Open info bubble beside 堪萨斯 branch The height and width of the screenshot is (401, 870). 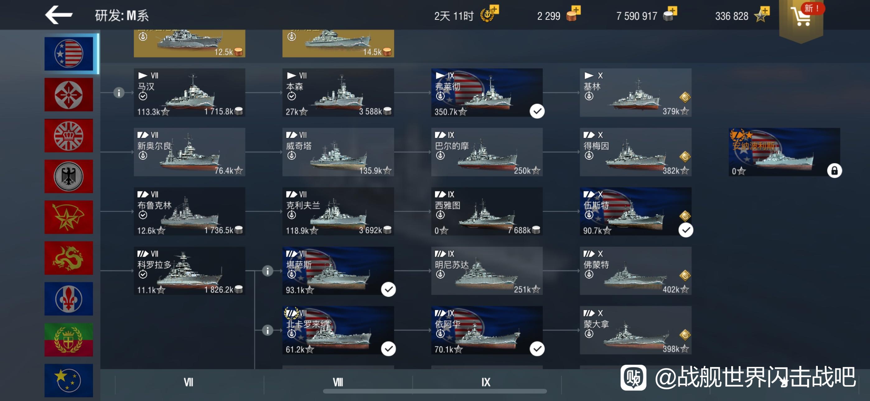coord(268,271)
